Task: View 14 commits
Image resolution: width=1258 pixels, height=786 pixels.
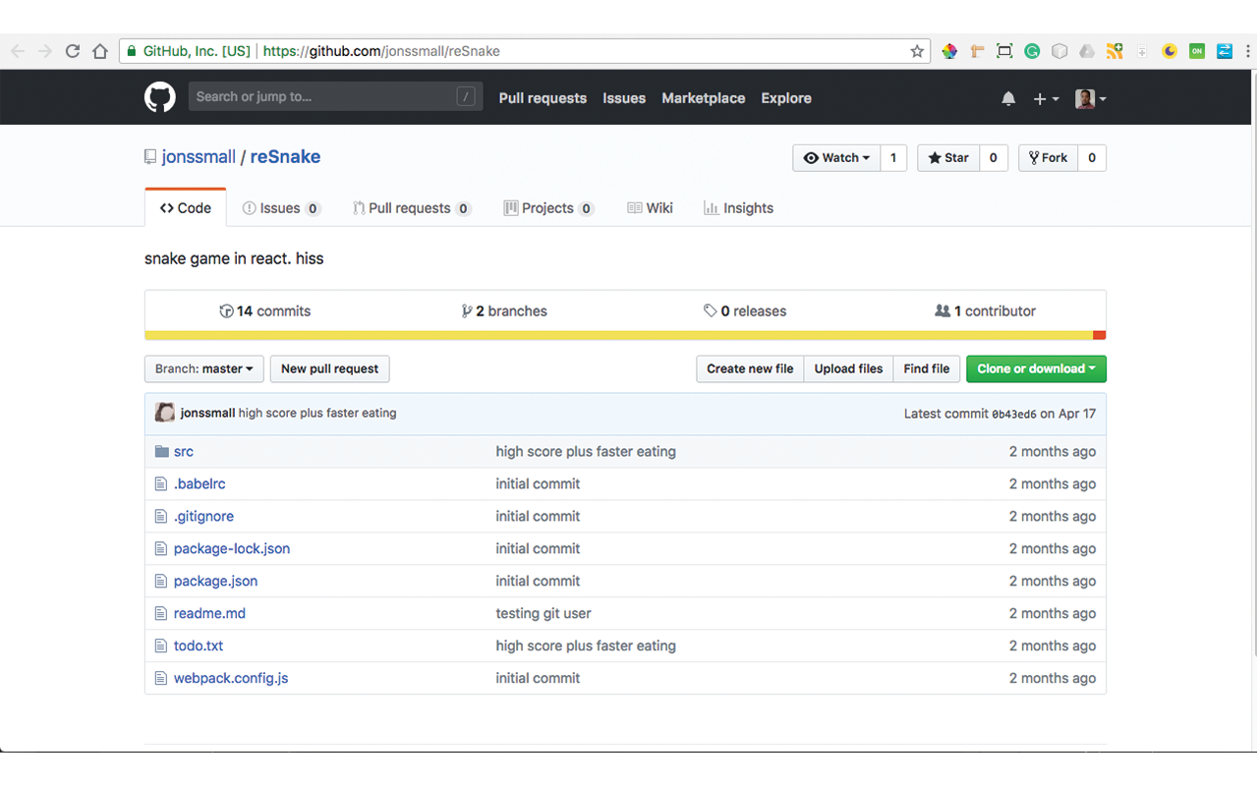Action: [265, 311]
